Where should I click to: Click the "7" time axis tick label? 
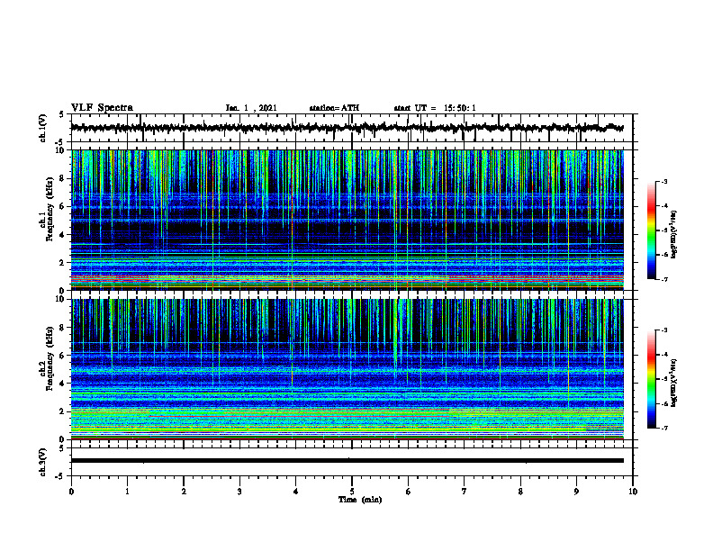pos(465,492)
